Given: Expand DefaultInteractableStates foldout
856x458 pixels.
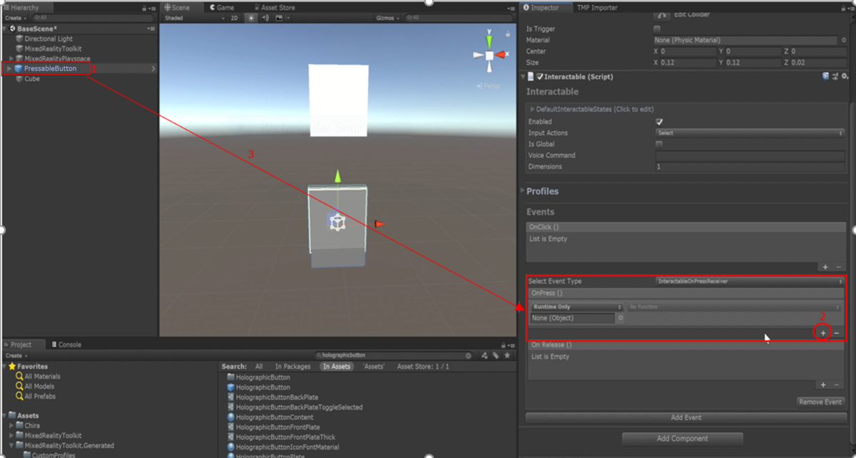Looking at the screenshot, I should (x=532, y=109).
